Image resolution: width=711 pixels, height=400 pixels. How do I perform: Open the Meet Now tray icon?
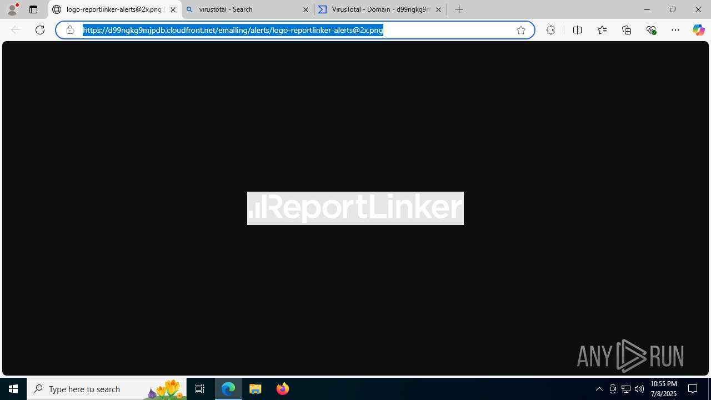pyautogui.click(x=613, y=389)
